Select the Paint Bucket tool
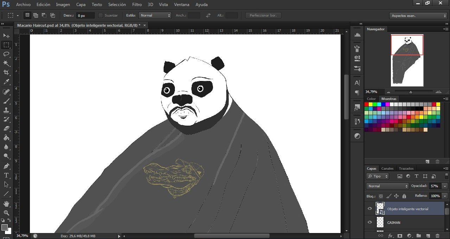Viewport: 450px width, 239px height. (6, 138)
